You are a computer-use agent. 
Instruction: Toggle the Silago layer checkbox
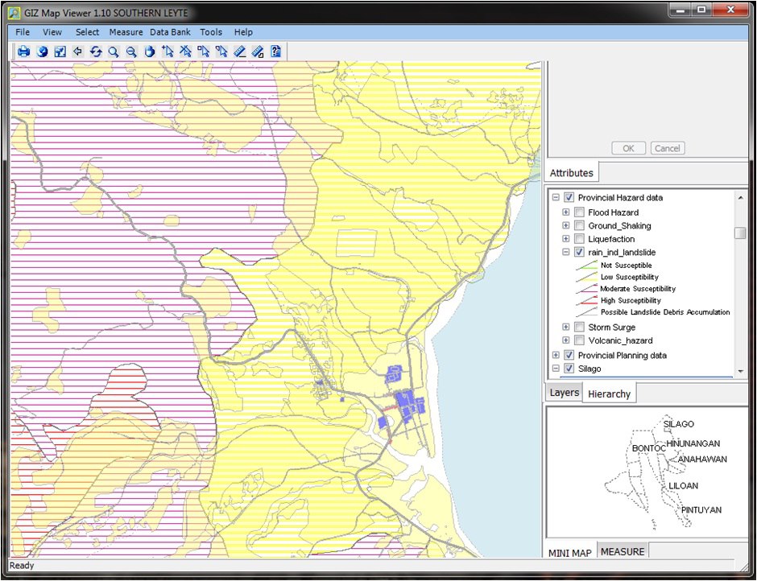pos(569,369)
